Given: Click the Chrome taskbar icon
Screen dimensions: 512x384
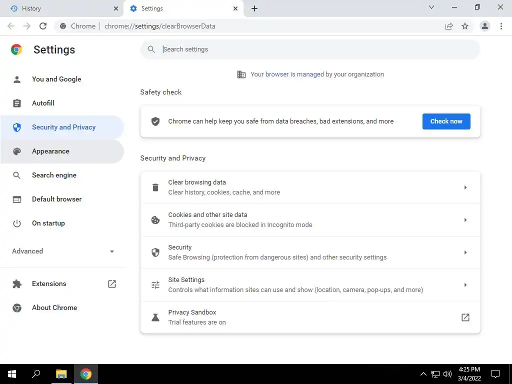Looking at the screenshot, I should pyautogui.click(x=86, y=374).
